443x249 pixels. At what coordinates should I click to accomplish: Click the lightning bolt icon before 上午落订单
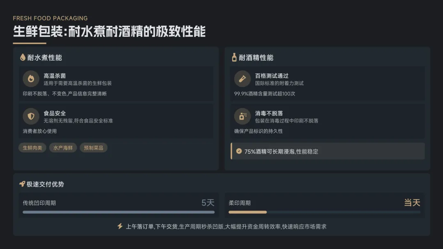120,226
